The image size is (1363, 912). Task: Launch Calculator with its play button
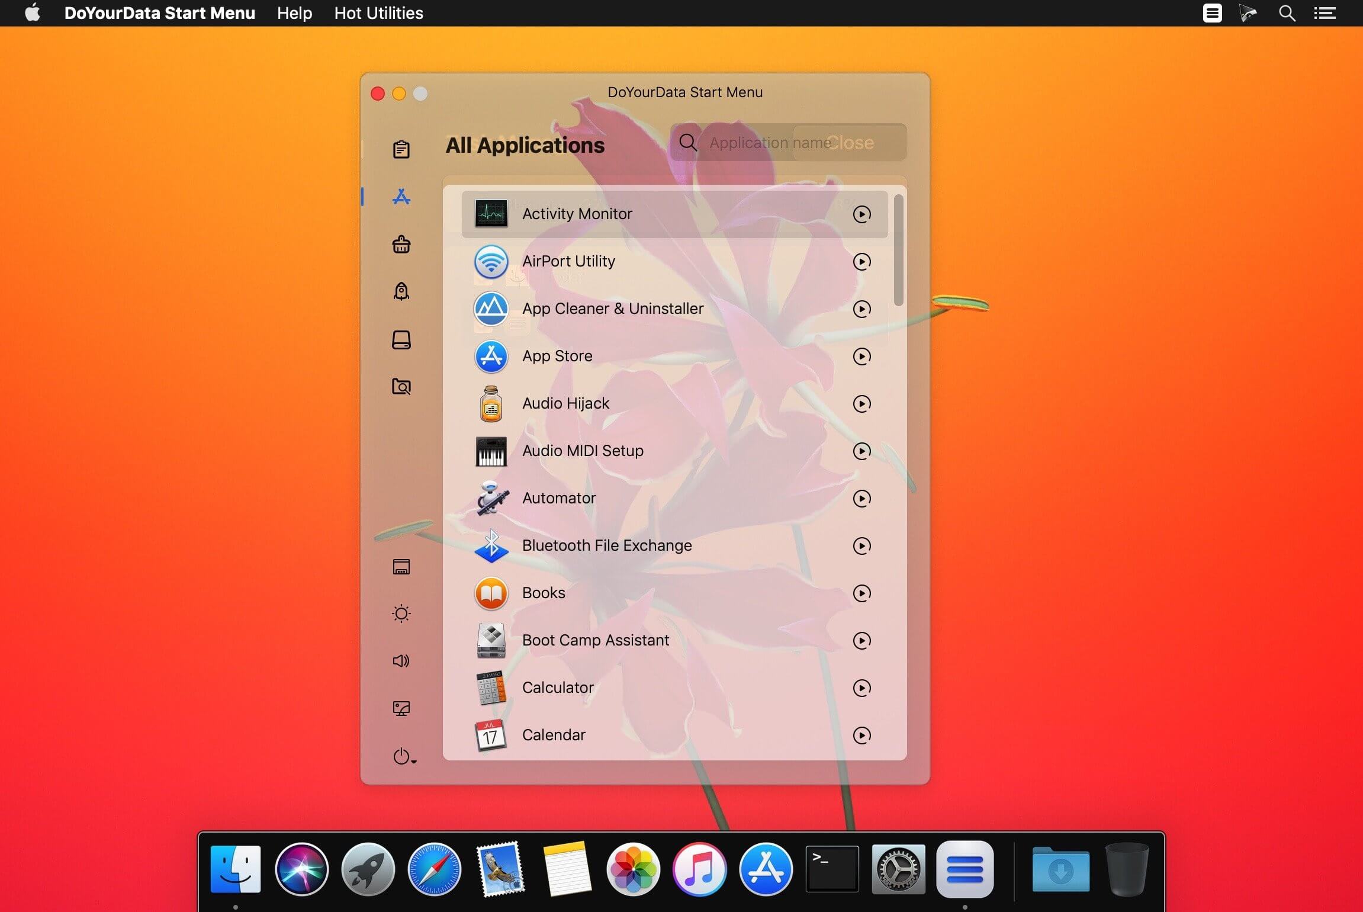tap(861, 688)
